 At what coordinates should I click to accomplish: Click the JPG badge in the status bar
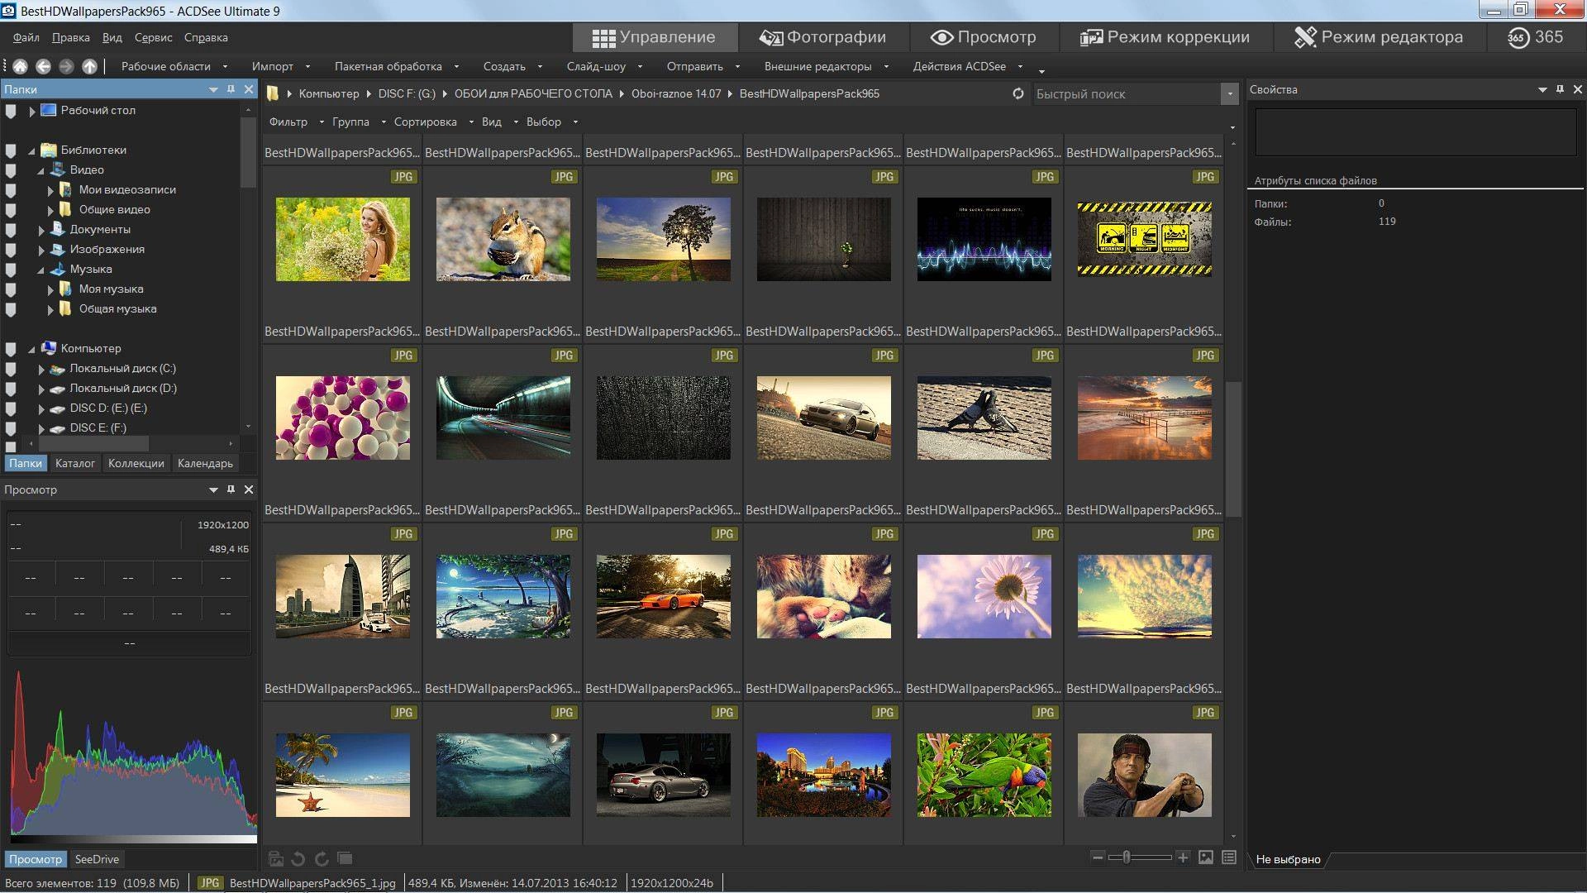pyautogui.click(x=210, y=882)
